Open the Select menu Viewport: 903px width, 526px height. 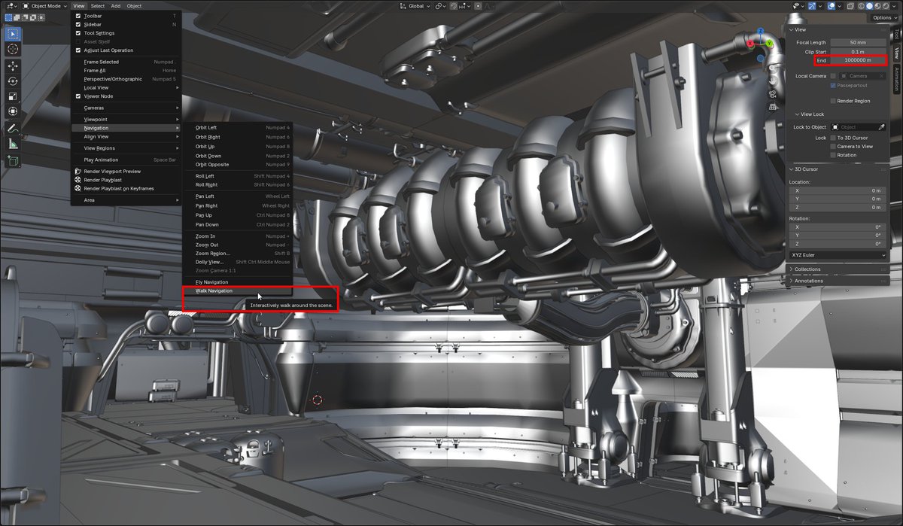98,5
